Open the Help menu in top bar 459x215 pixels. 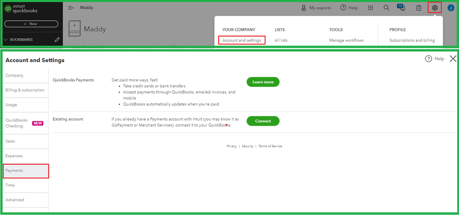[349, 8]
